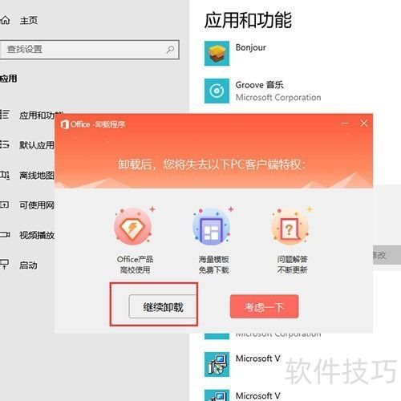Select 视频播放 sidebar item
The image size is (401, 401).
tap(27, 235)
